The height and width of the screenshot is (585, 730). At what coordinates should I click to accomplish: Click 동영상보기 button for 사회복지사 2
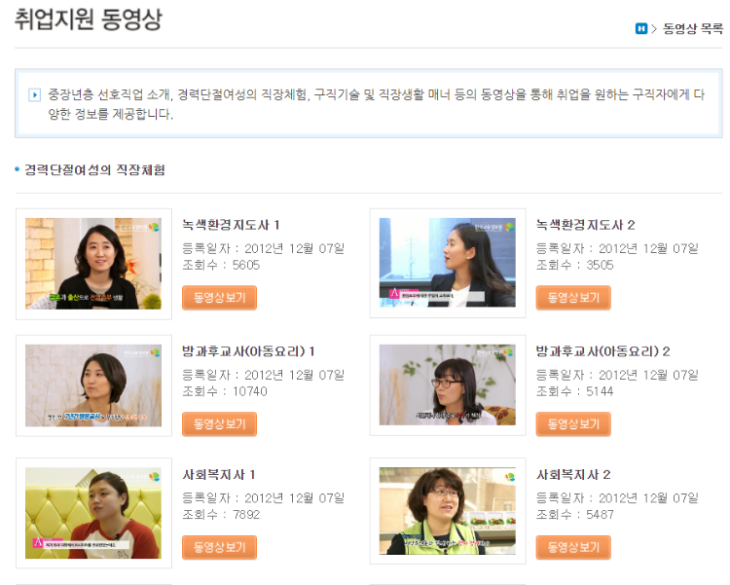573,547
